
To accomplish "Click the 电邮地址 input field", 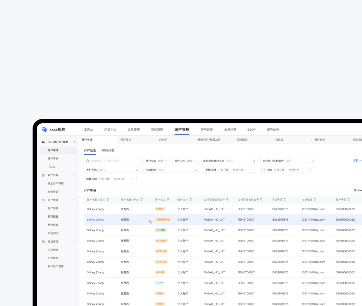I will 172,170.
